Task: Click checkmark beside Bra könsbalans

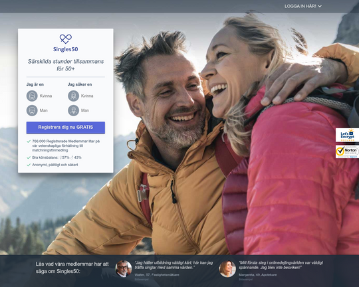Action: click(29, 157)
